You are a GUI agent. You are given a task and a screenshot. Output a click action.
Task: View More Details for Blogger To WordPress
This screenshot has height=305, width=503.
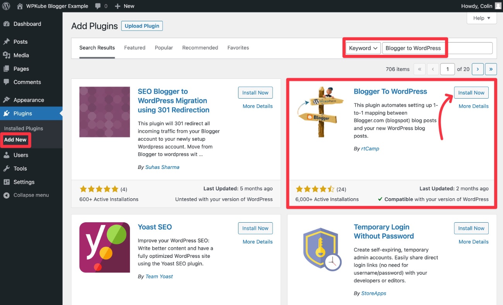point(474,106)
